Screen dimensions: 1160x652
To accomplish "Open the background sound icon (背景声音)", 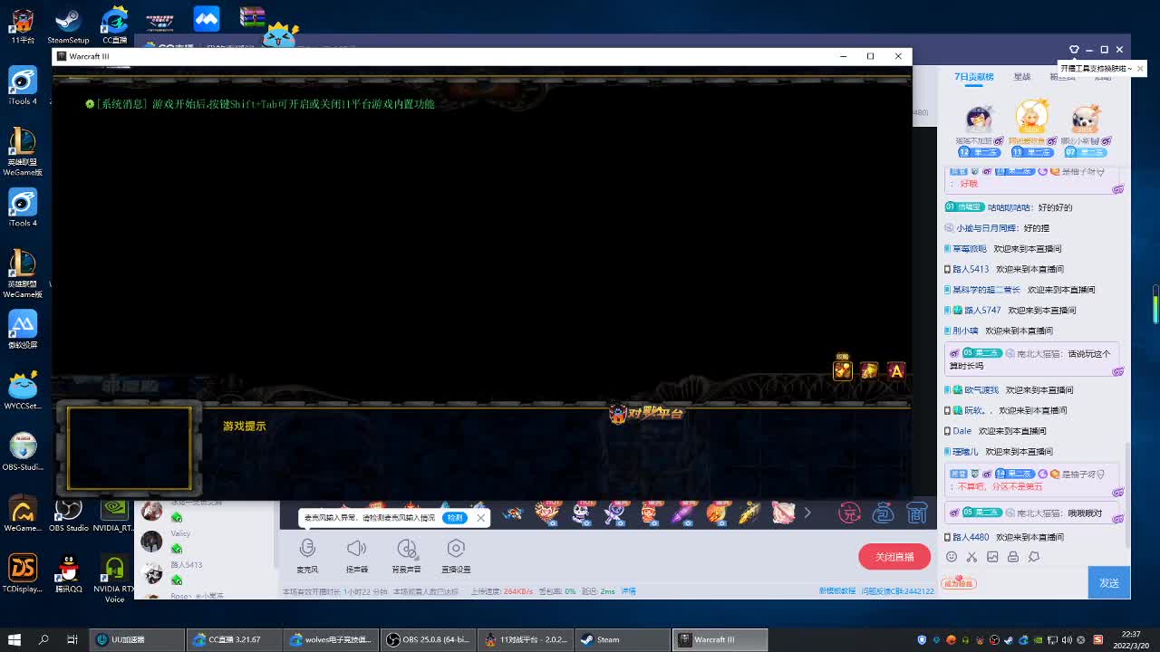I will [406, 549].
